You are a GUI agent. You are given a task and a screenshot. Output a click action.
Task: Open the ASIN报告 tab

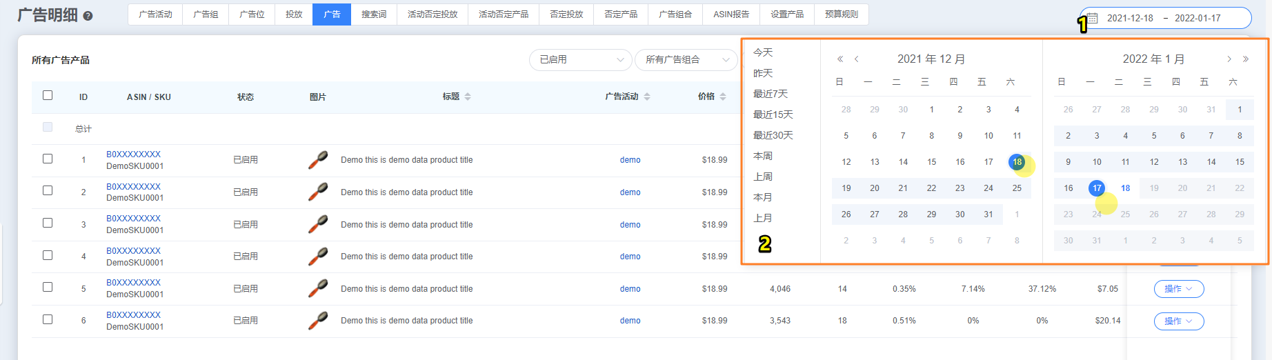coord(731,14)
